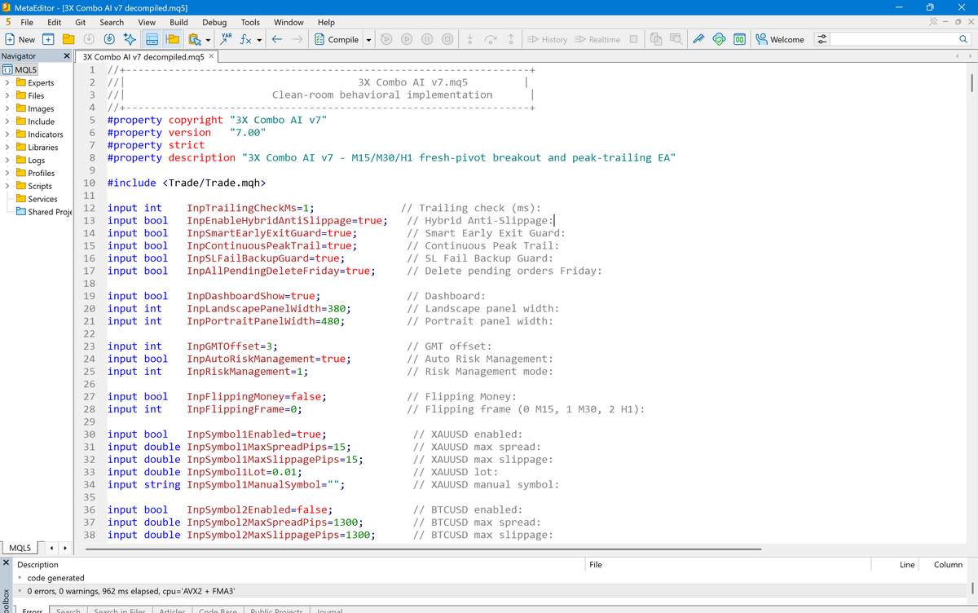Click the new tab icon beside New
The height and width of the screenshot is (613, 978).
point(49,39)
